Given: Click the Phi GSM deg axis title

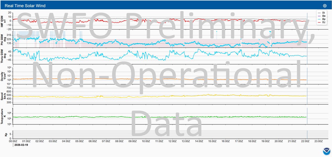Looking at the screenshot, I should click(x=3, y=40).
